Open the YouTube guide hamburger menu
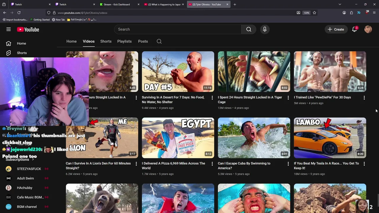The height and width of the screenshot is (213, 379). tap(9, 29)
